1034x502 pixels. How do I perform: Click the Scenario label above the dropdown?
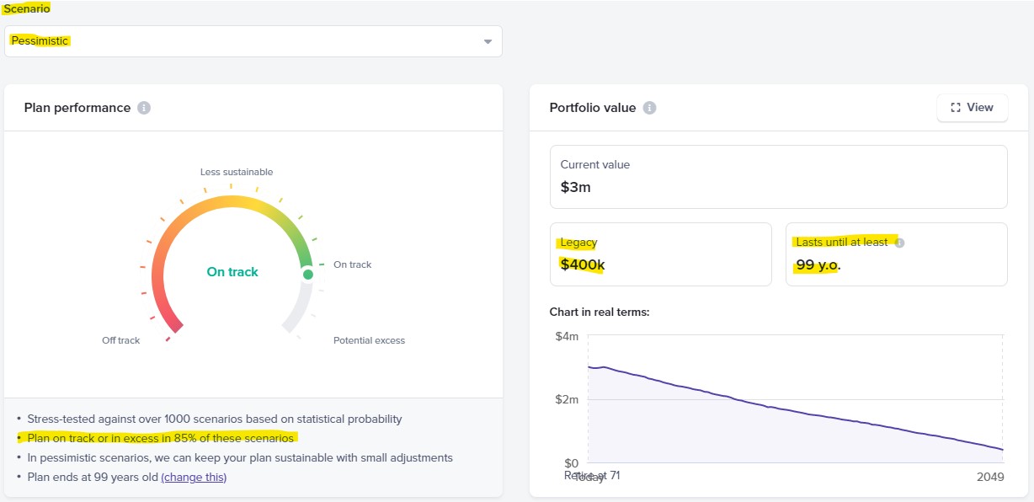(27, 8)
